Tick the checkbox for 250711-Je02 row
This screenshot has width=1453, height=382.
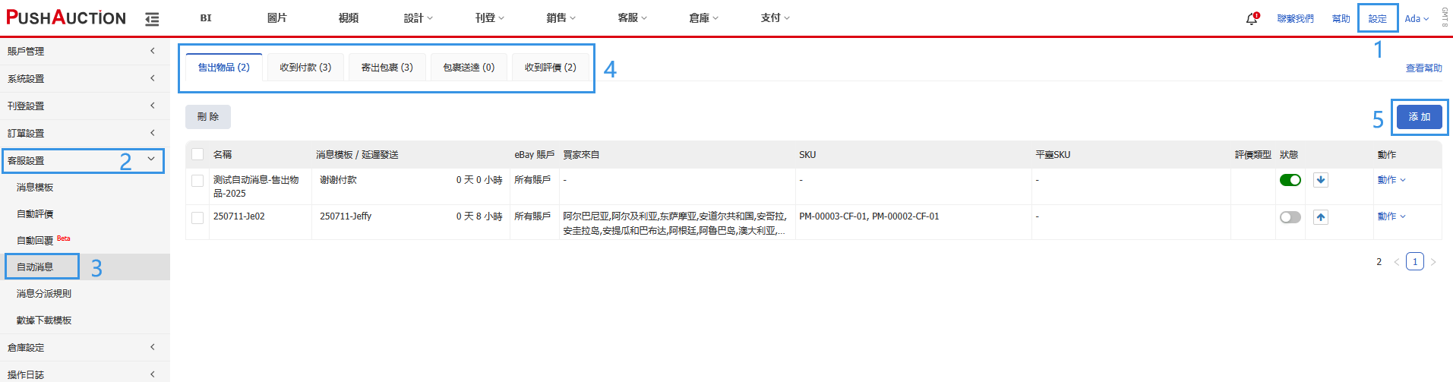pos(197,217)
